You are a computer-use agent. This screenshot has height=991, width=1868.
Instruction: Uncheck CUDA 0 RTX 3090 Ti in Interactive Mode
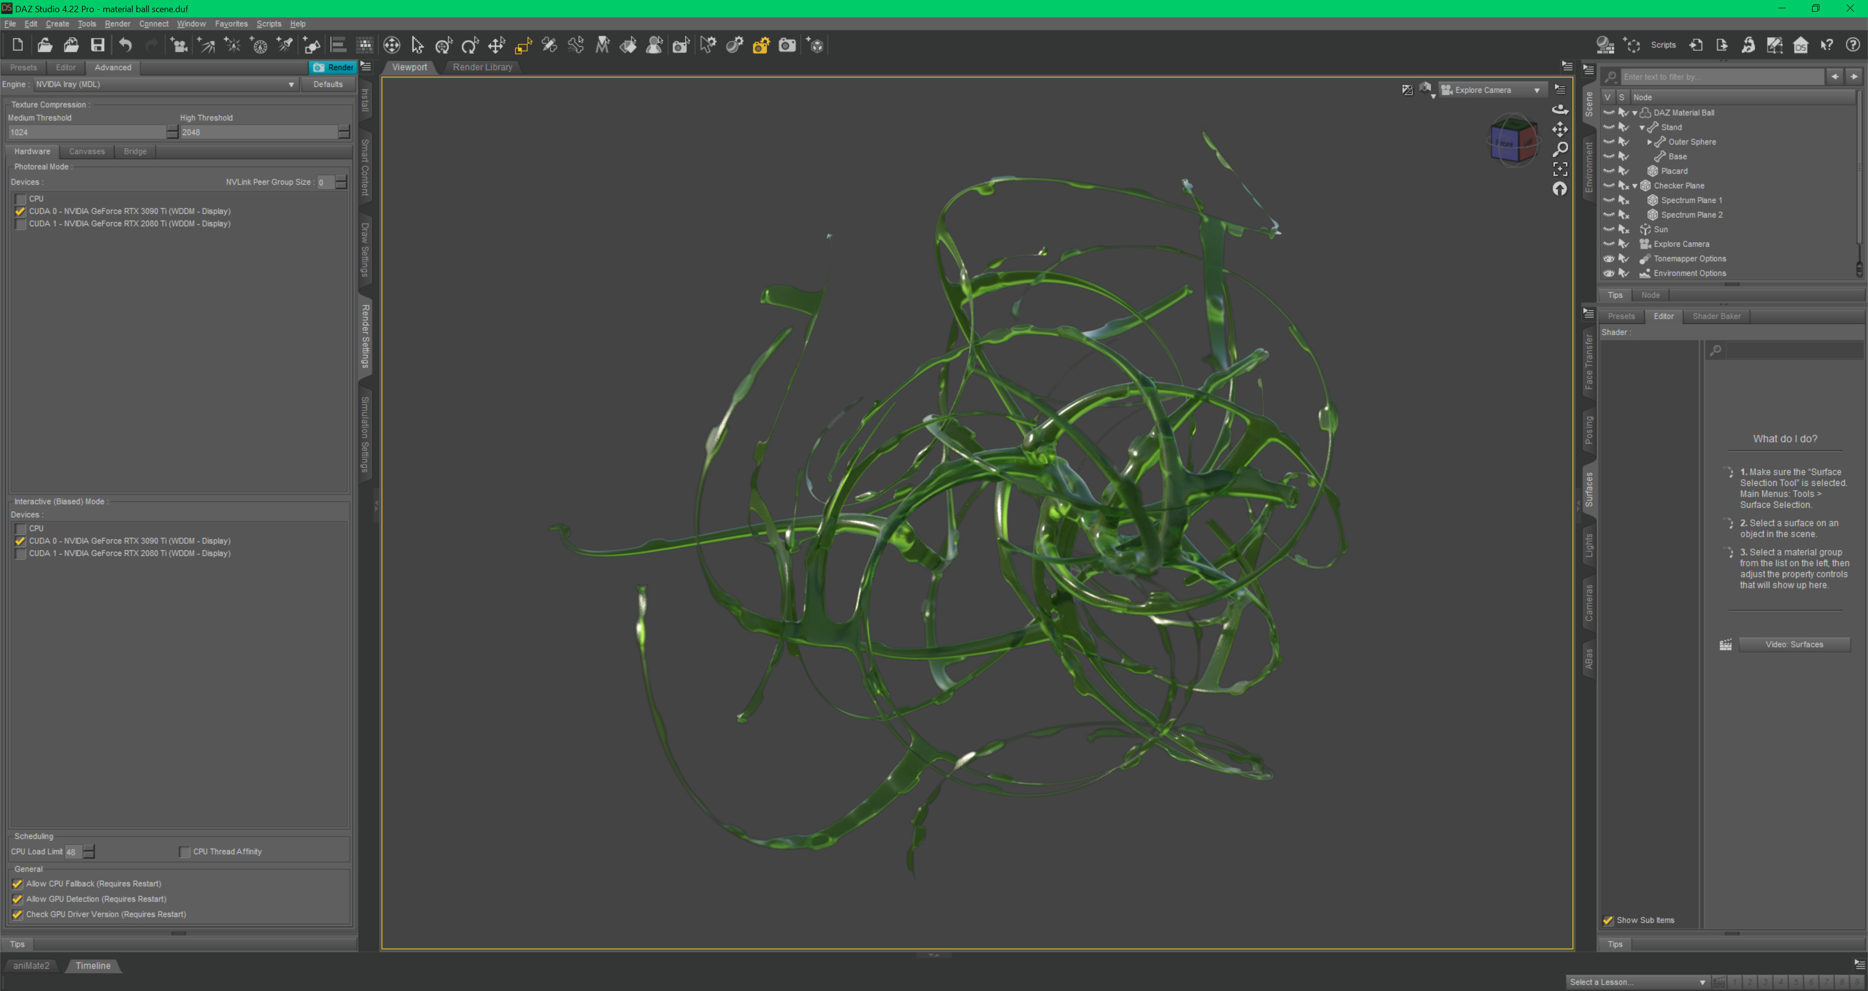pyautogui.click(x=21, y=541)
